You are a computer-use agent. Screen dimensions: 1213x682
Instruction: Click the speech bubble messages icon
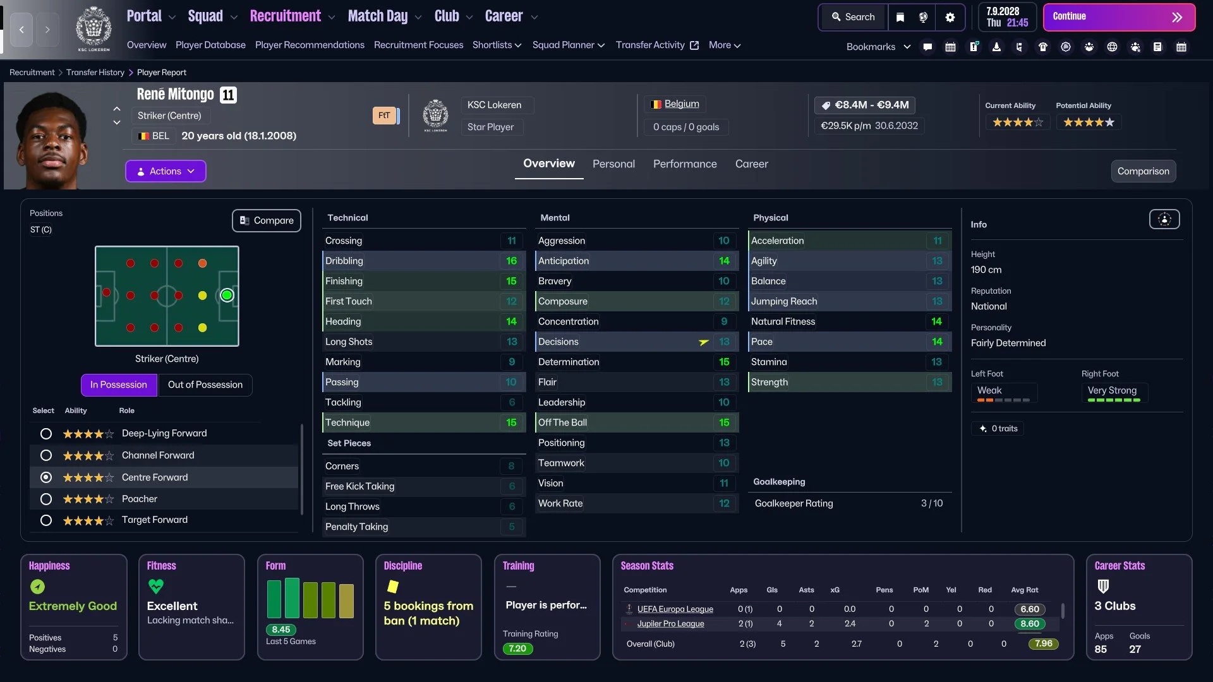coord(927,47)
